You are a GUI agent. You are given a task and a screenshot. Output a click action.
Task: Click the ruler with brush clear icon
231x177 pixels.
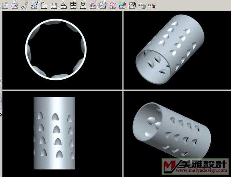point(152,6)
